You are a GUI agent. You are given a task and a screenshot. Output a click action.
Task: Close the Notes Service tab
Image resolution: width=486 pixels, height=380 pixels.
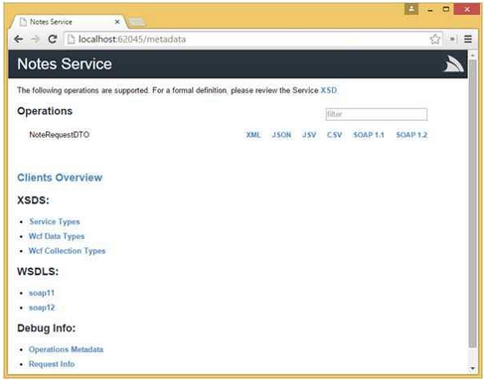[x=117, y=22]
